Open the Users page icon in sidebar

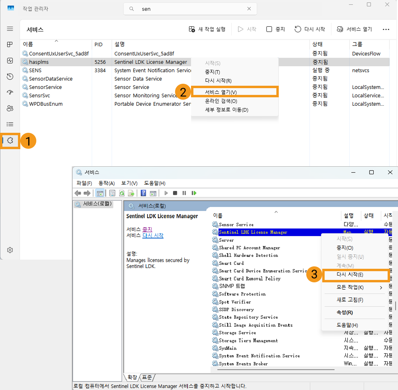(x=10, y=108)
